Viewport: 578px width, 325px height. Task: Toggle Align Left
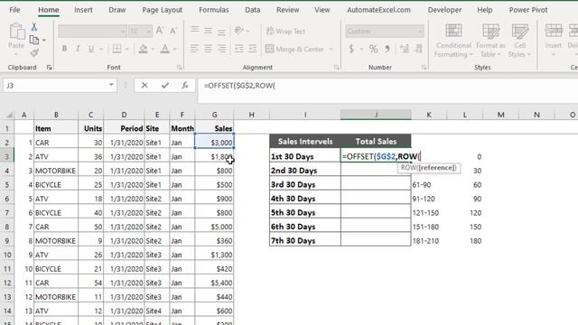(x=194, y=48)
